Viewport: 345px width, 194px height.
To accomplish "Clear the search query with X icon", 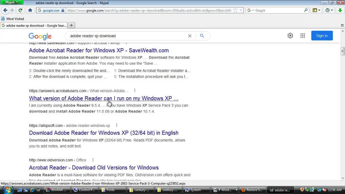I will coord(190,36).
